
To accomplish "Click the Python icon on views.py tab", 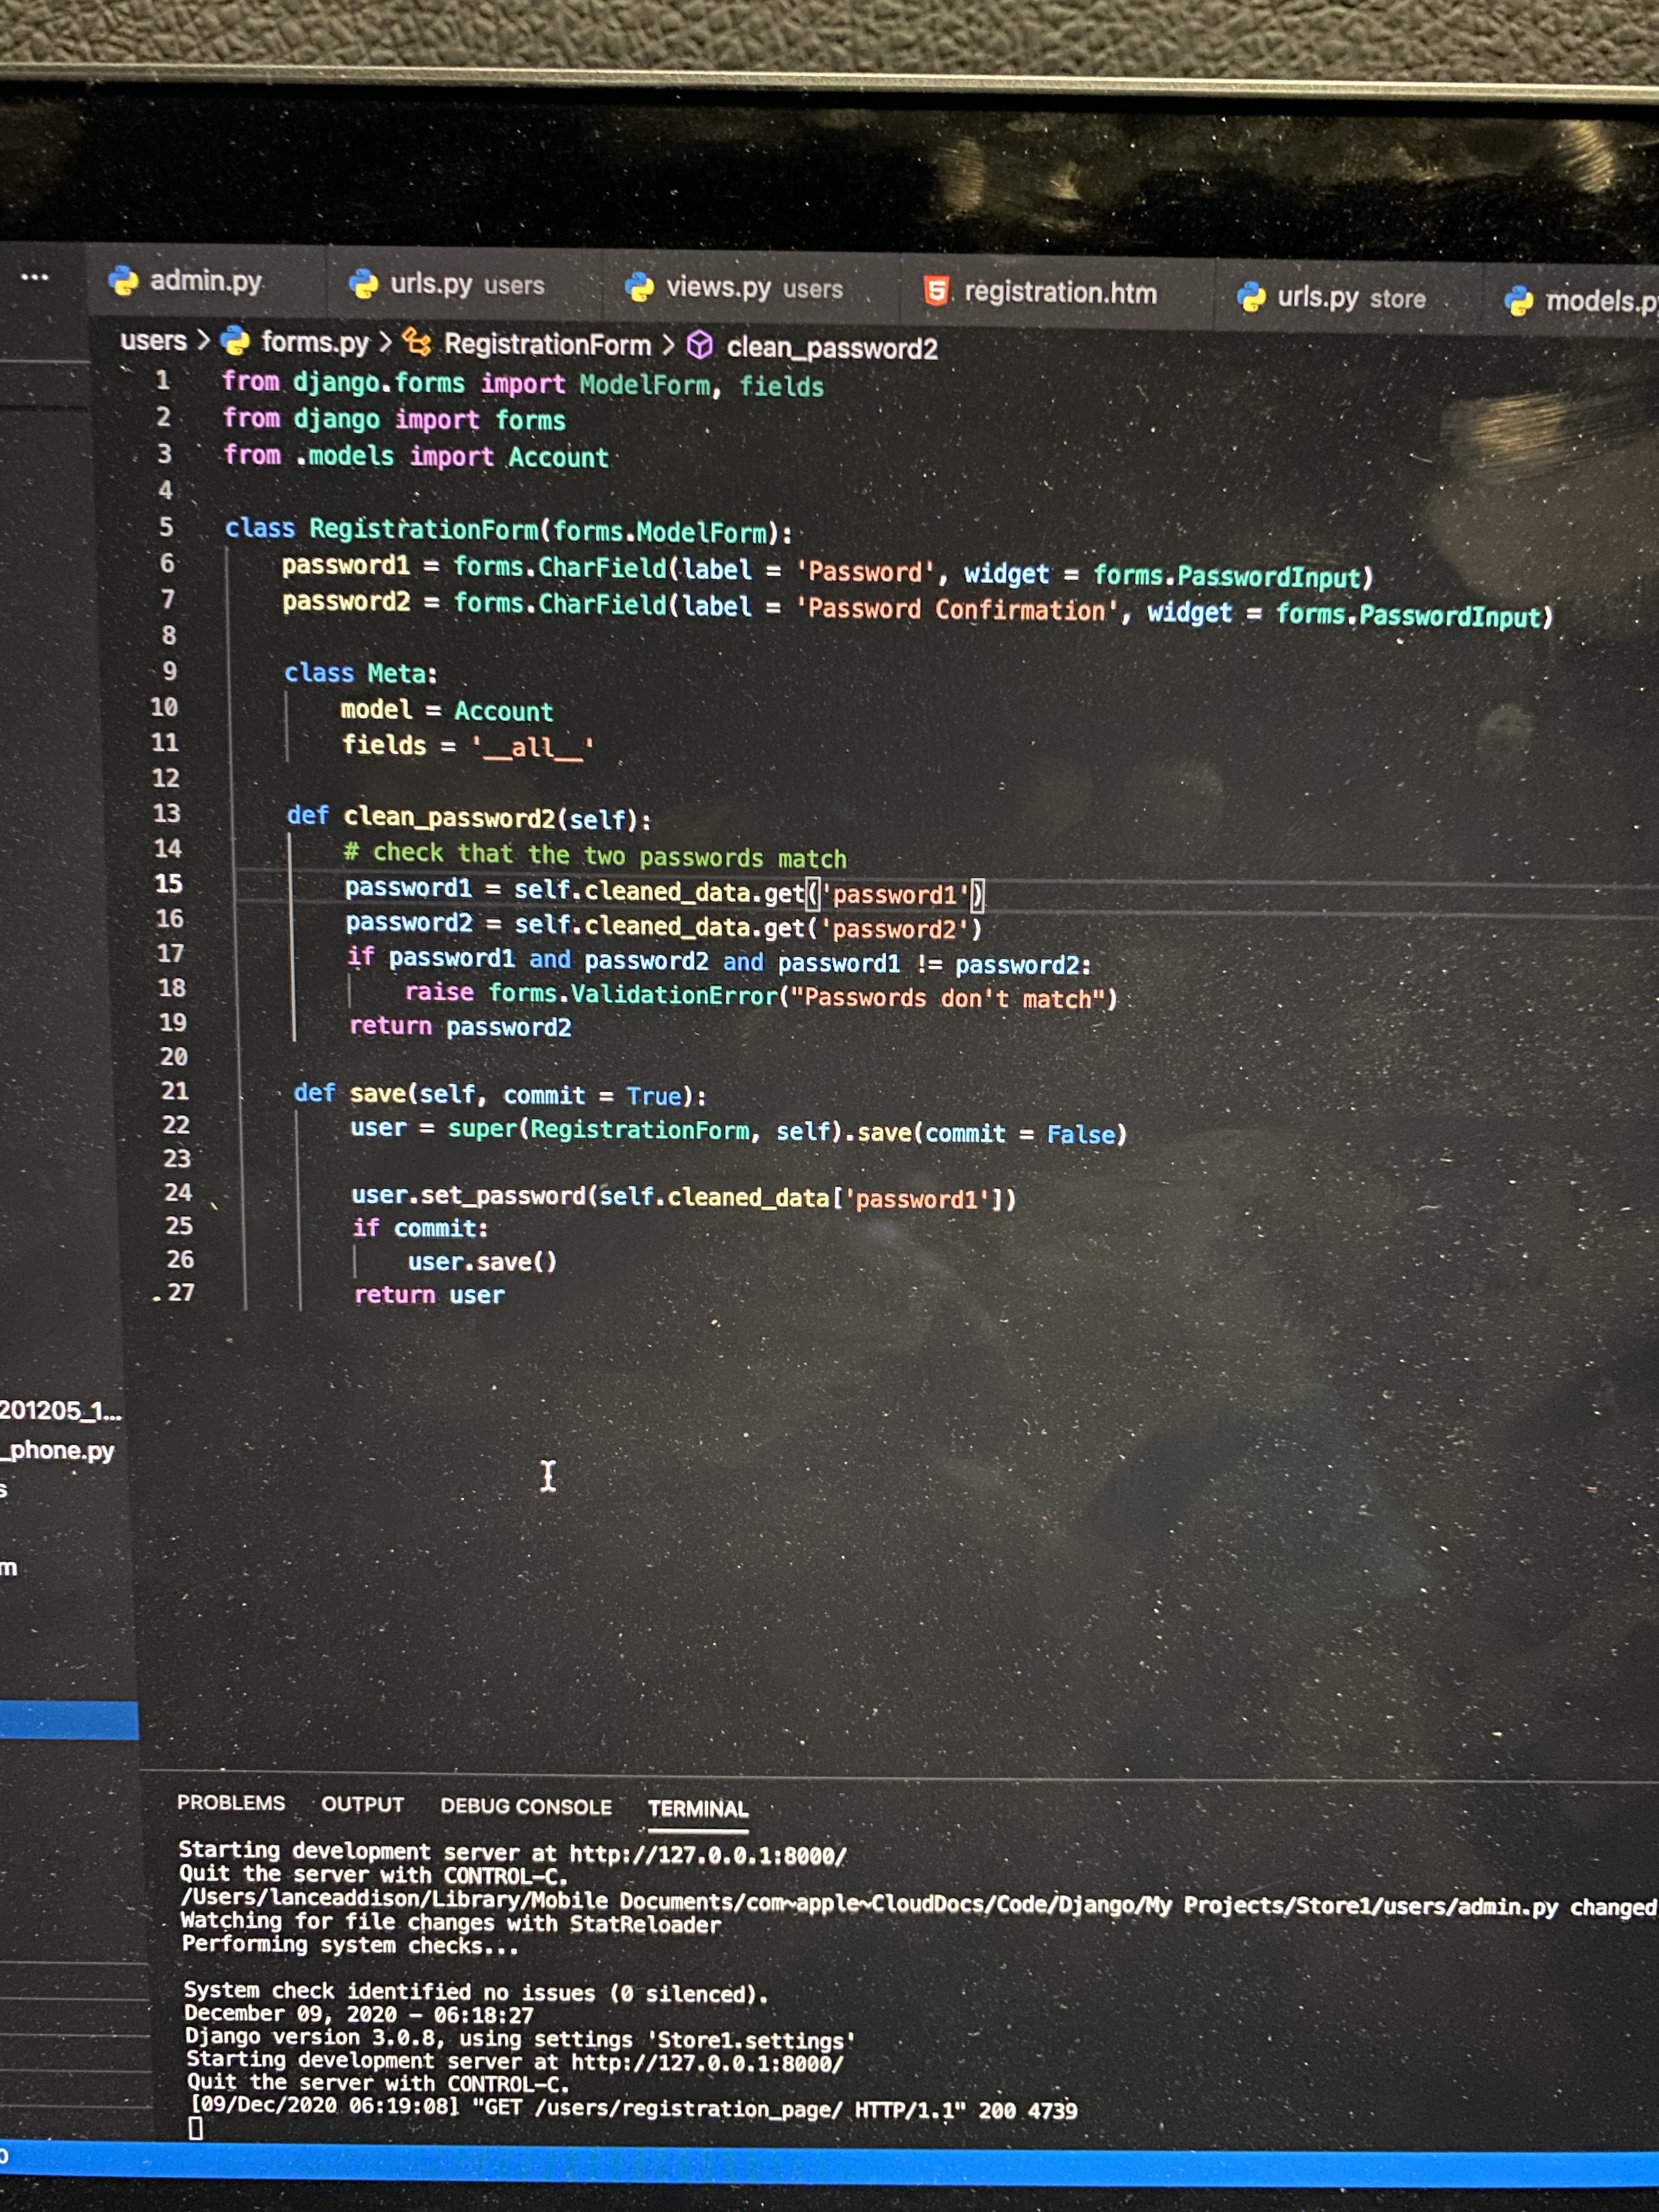I will tap(639, 289).
